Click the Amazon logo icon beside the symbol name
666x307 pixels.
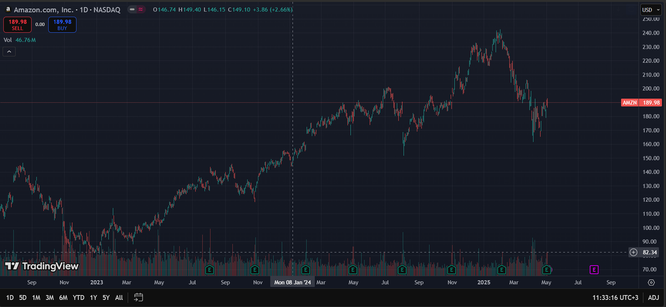[x=8, y=9]
